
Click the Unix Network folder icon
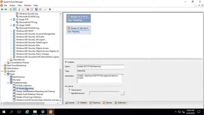(x=11, y=60)
